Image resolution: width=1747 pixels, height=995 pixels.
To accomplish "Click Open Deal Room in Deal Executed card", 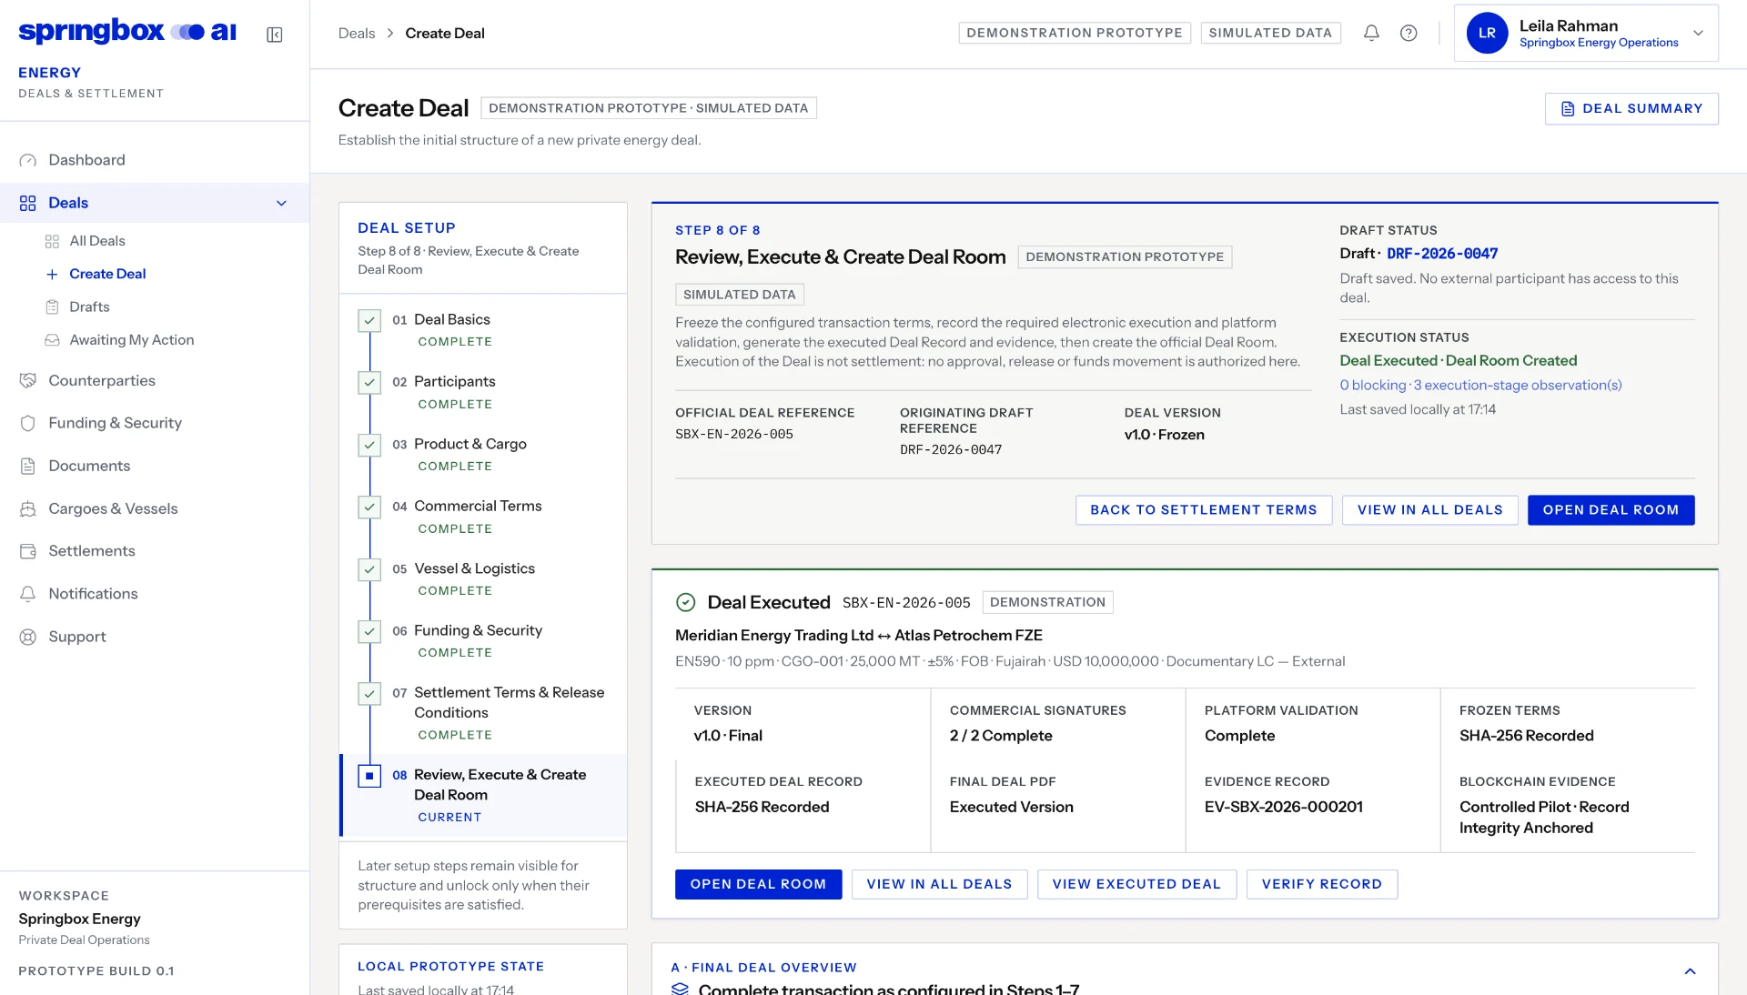I will pos(758,884).
